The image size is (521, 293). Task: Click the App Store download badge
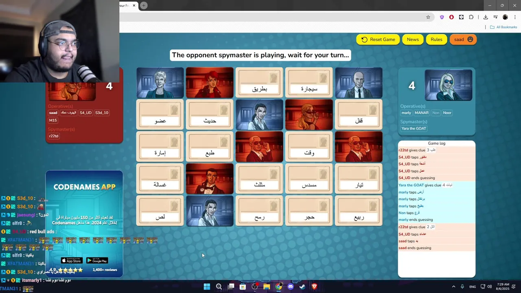click(x=71, y=260)
